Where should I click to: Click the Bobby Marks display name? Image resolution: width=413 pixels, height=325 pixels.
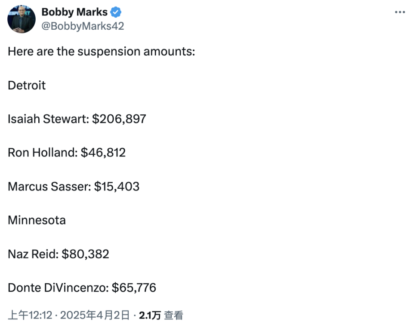(x=74, y=12)
